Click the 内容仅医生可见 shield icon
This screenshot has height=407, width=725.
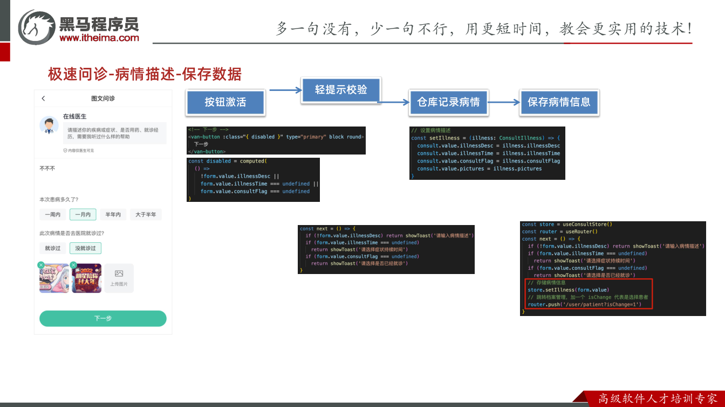(x=65, y=151)
